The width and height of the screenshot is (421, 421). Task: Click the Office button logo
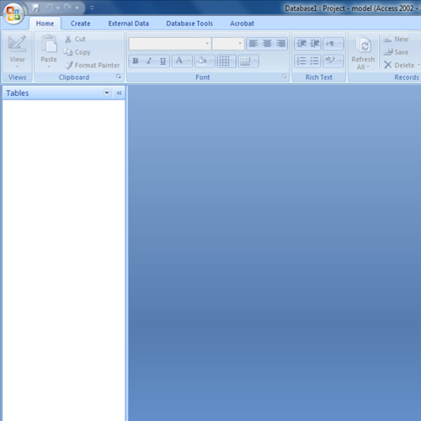click(x=13, y=13)
